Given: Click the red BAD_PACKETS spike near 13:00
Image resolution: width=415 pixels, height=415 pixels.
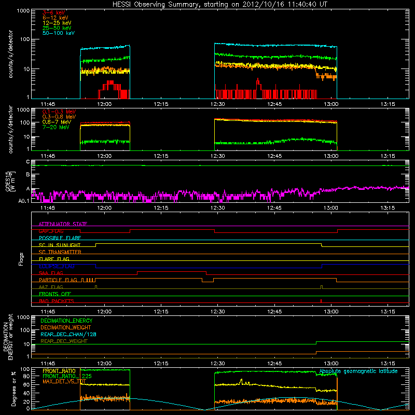Looking at the screenshot, I should (321, 301).
